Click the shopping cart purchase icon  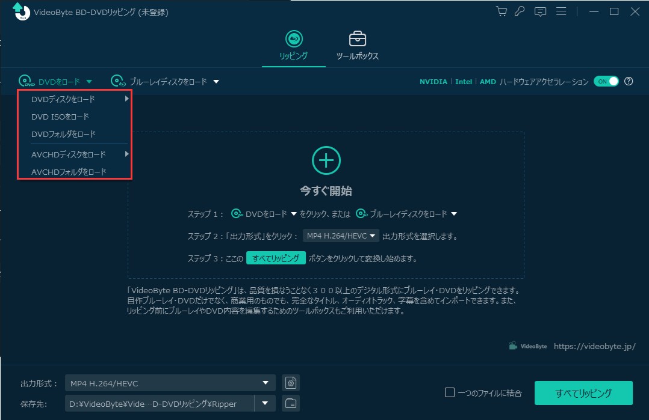501,11
